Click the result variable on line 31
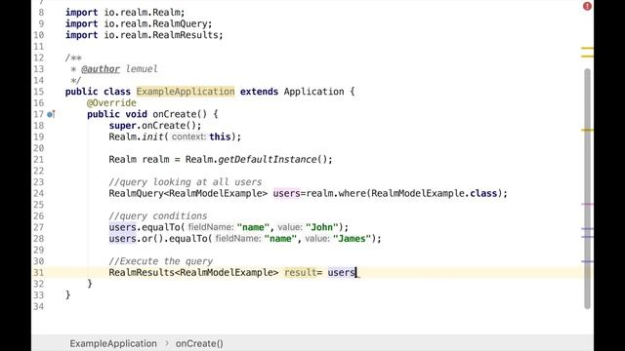The height and width of the screenshot is (351, 625). (300, 273)
